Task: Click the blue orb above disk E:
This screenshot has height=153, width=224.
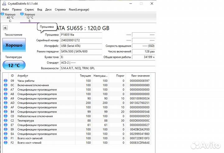Action: [x=22, y=14]
